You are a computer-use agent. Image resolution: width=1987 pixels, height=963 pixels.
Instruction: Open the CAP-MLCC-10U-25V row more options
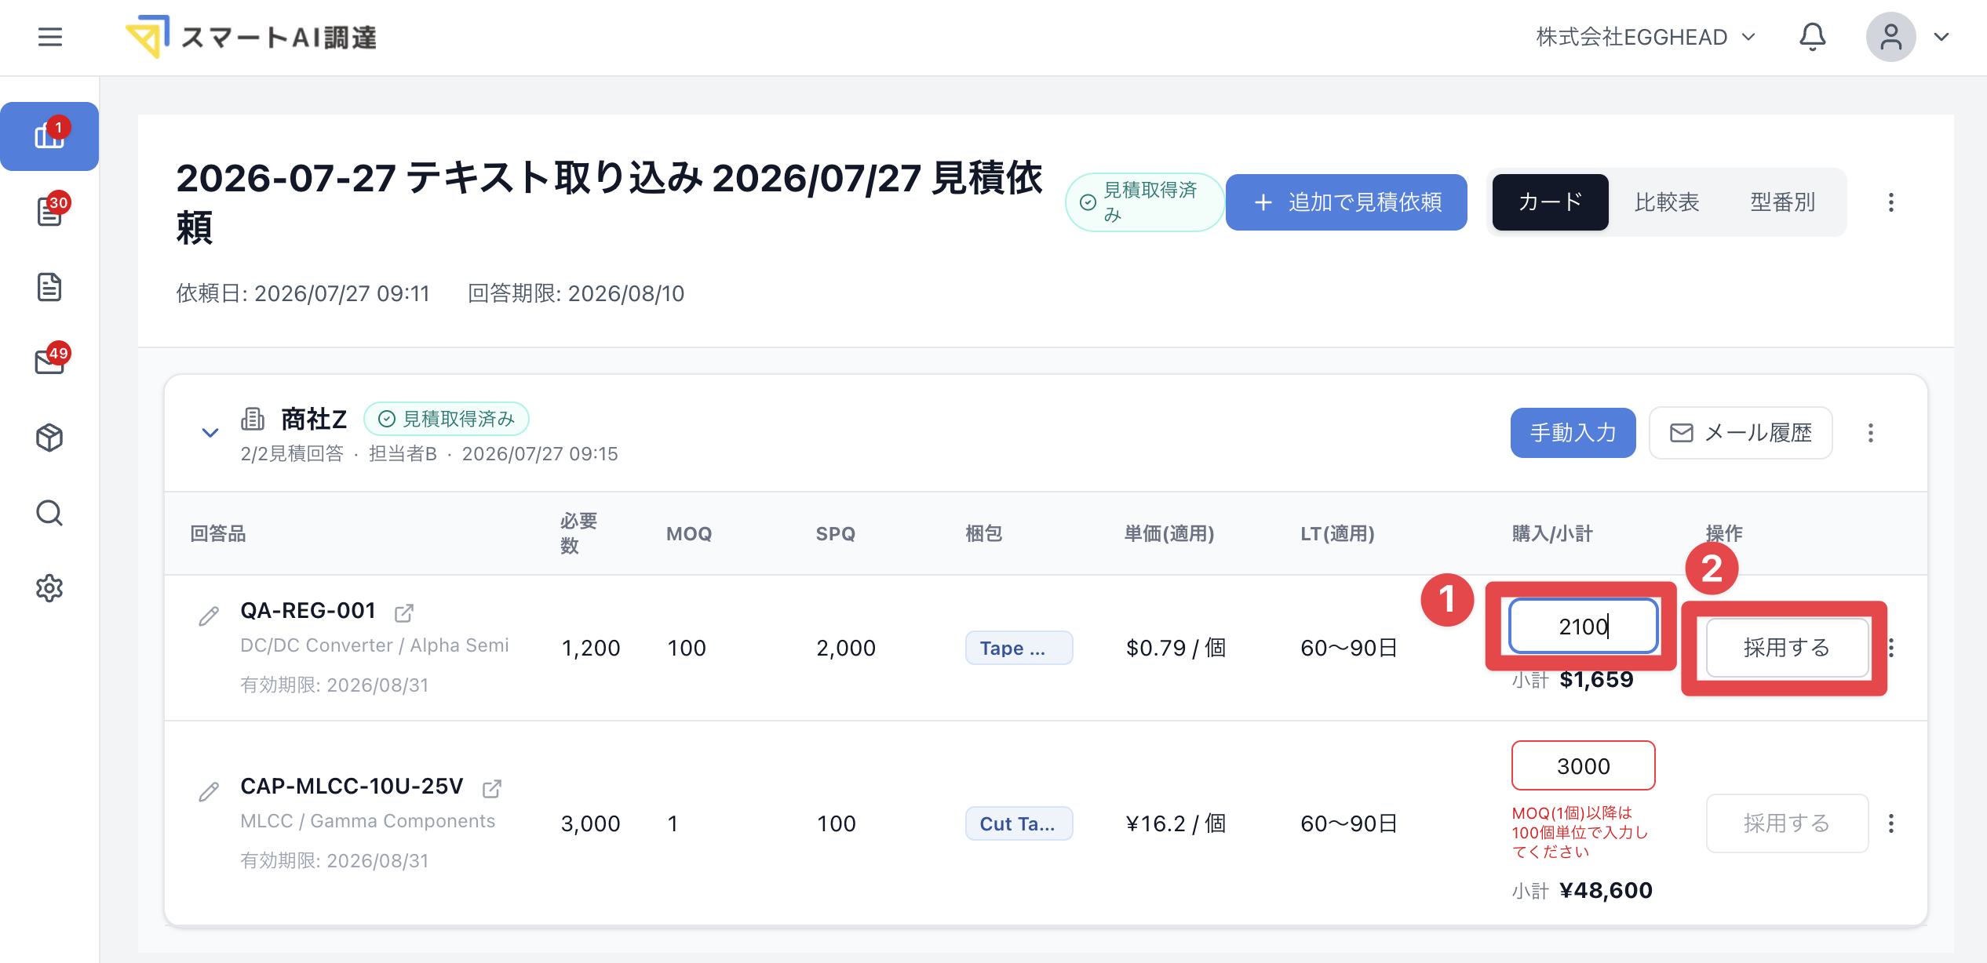click(x=1892, y=823)
